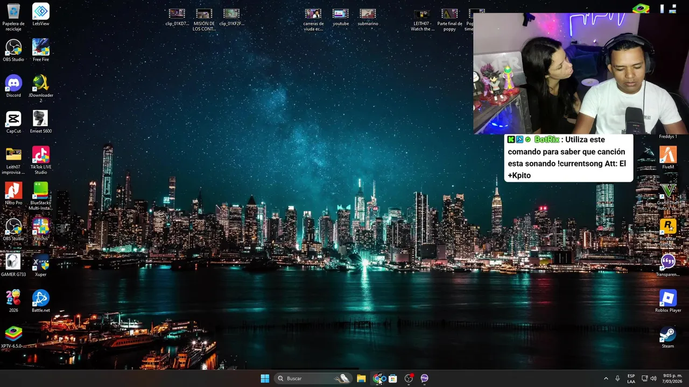
Task: Open the Emeet S600 webcam shortcut
Action: (41, 122)
